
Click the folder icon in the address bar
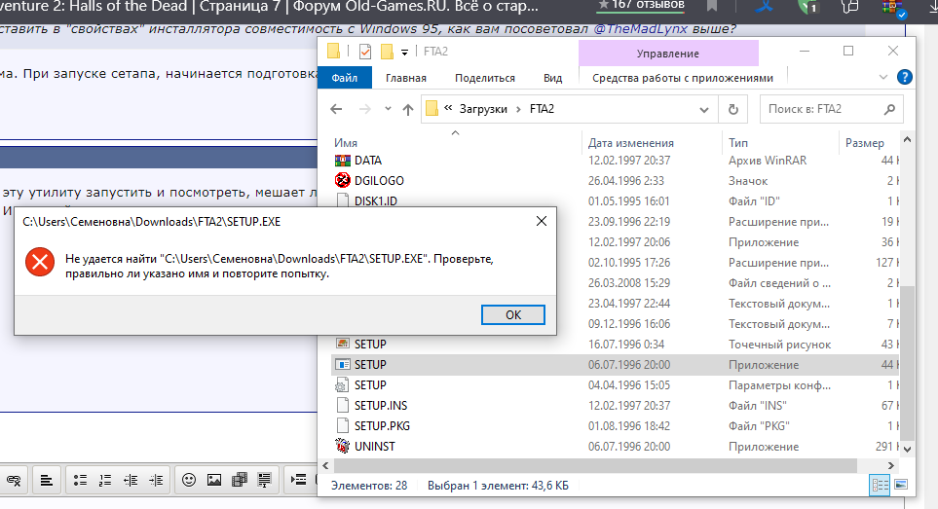point(431,109)
